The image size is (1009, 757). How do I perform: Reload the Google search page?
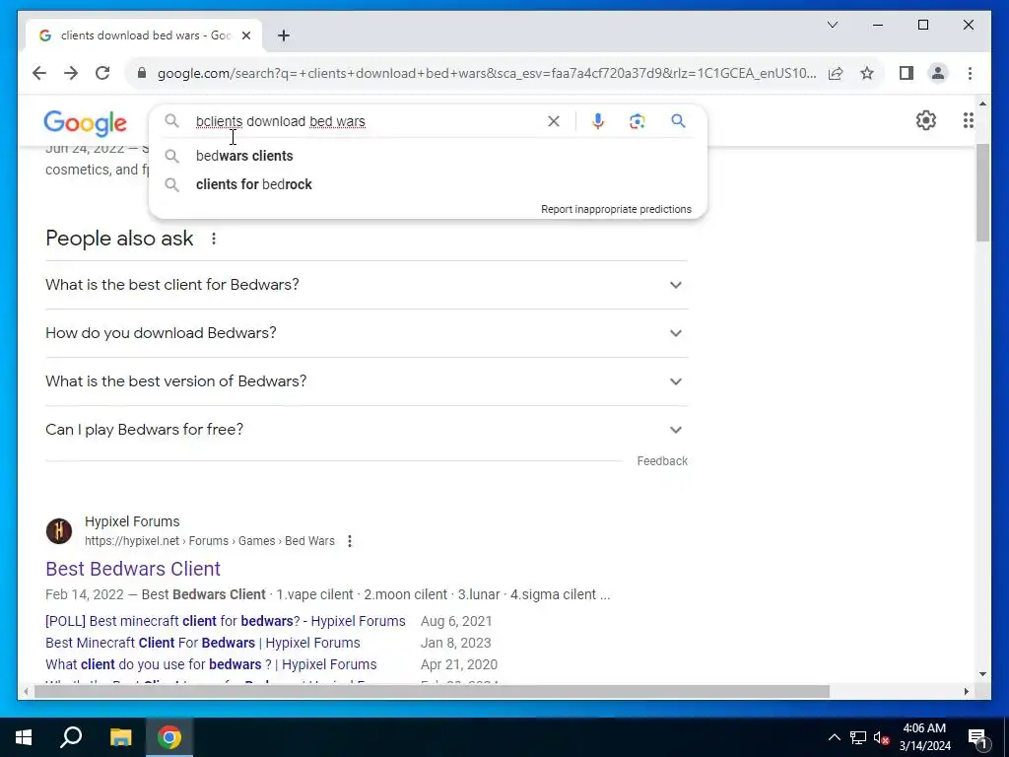(x=102, y=73)
